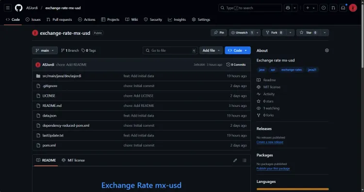The width and height of the screenshot is (364, 192).
Task: Go to the ASJordi owner page
Action: pyautogui.click(x=32, y=8)
